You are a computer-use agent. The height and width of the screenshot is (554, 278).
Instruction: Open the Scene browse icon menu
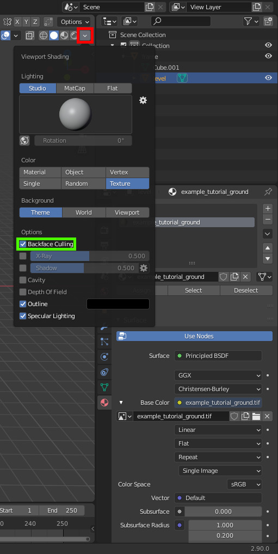coord(70,7)
